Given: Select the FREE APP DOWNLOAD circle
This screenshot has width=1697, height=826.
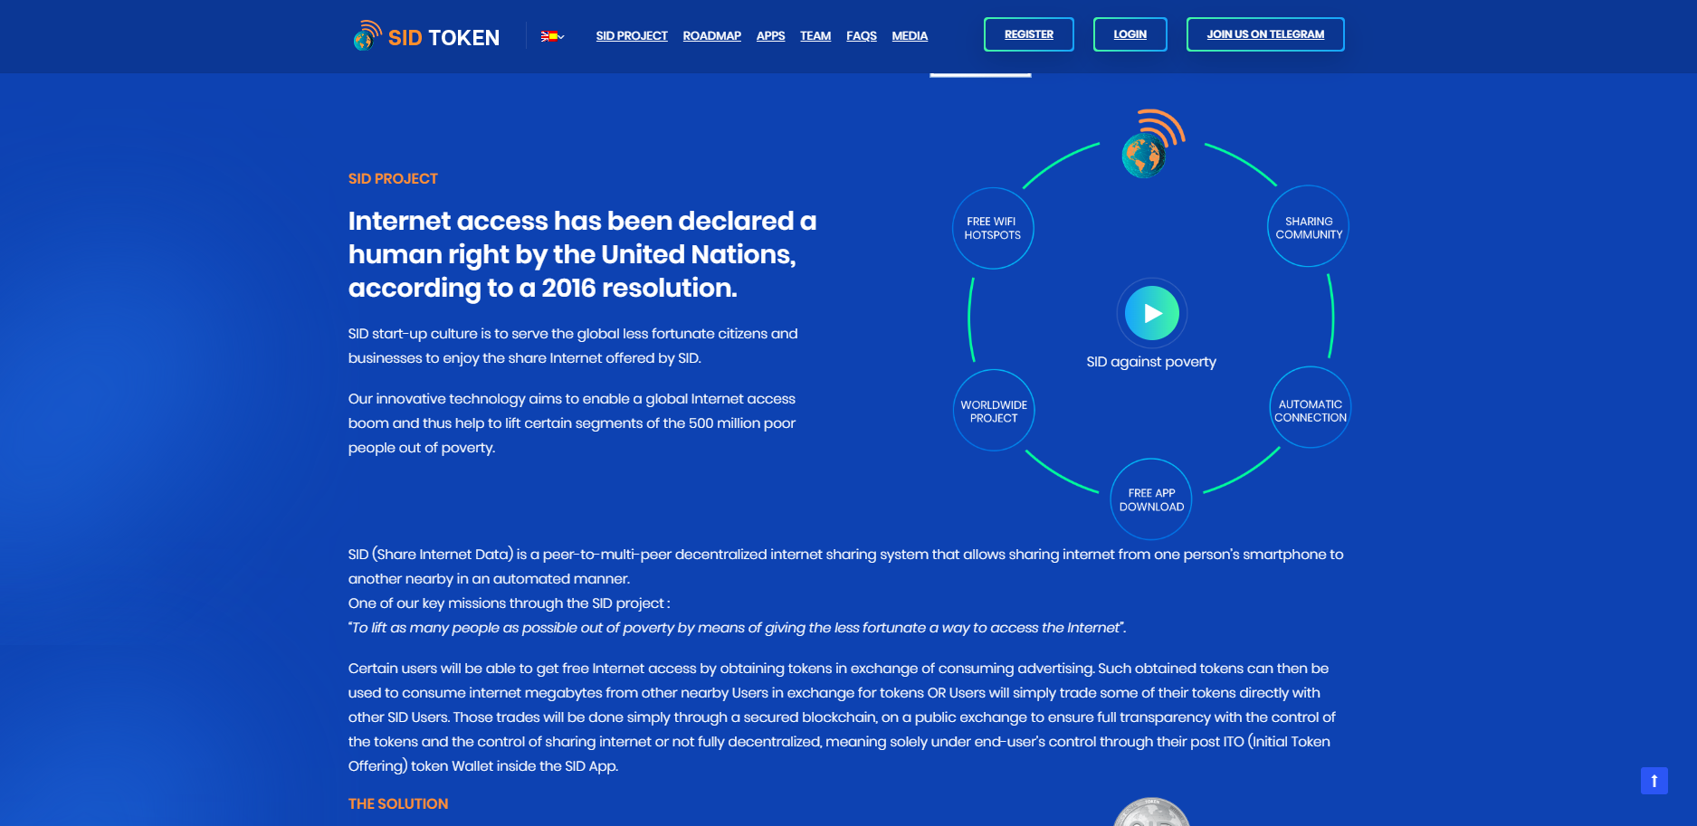Looking at the screenshot, I should 1151,499.
